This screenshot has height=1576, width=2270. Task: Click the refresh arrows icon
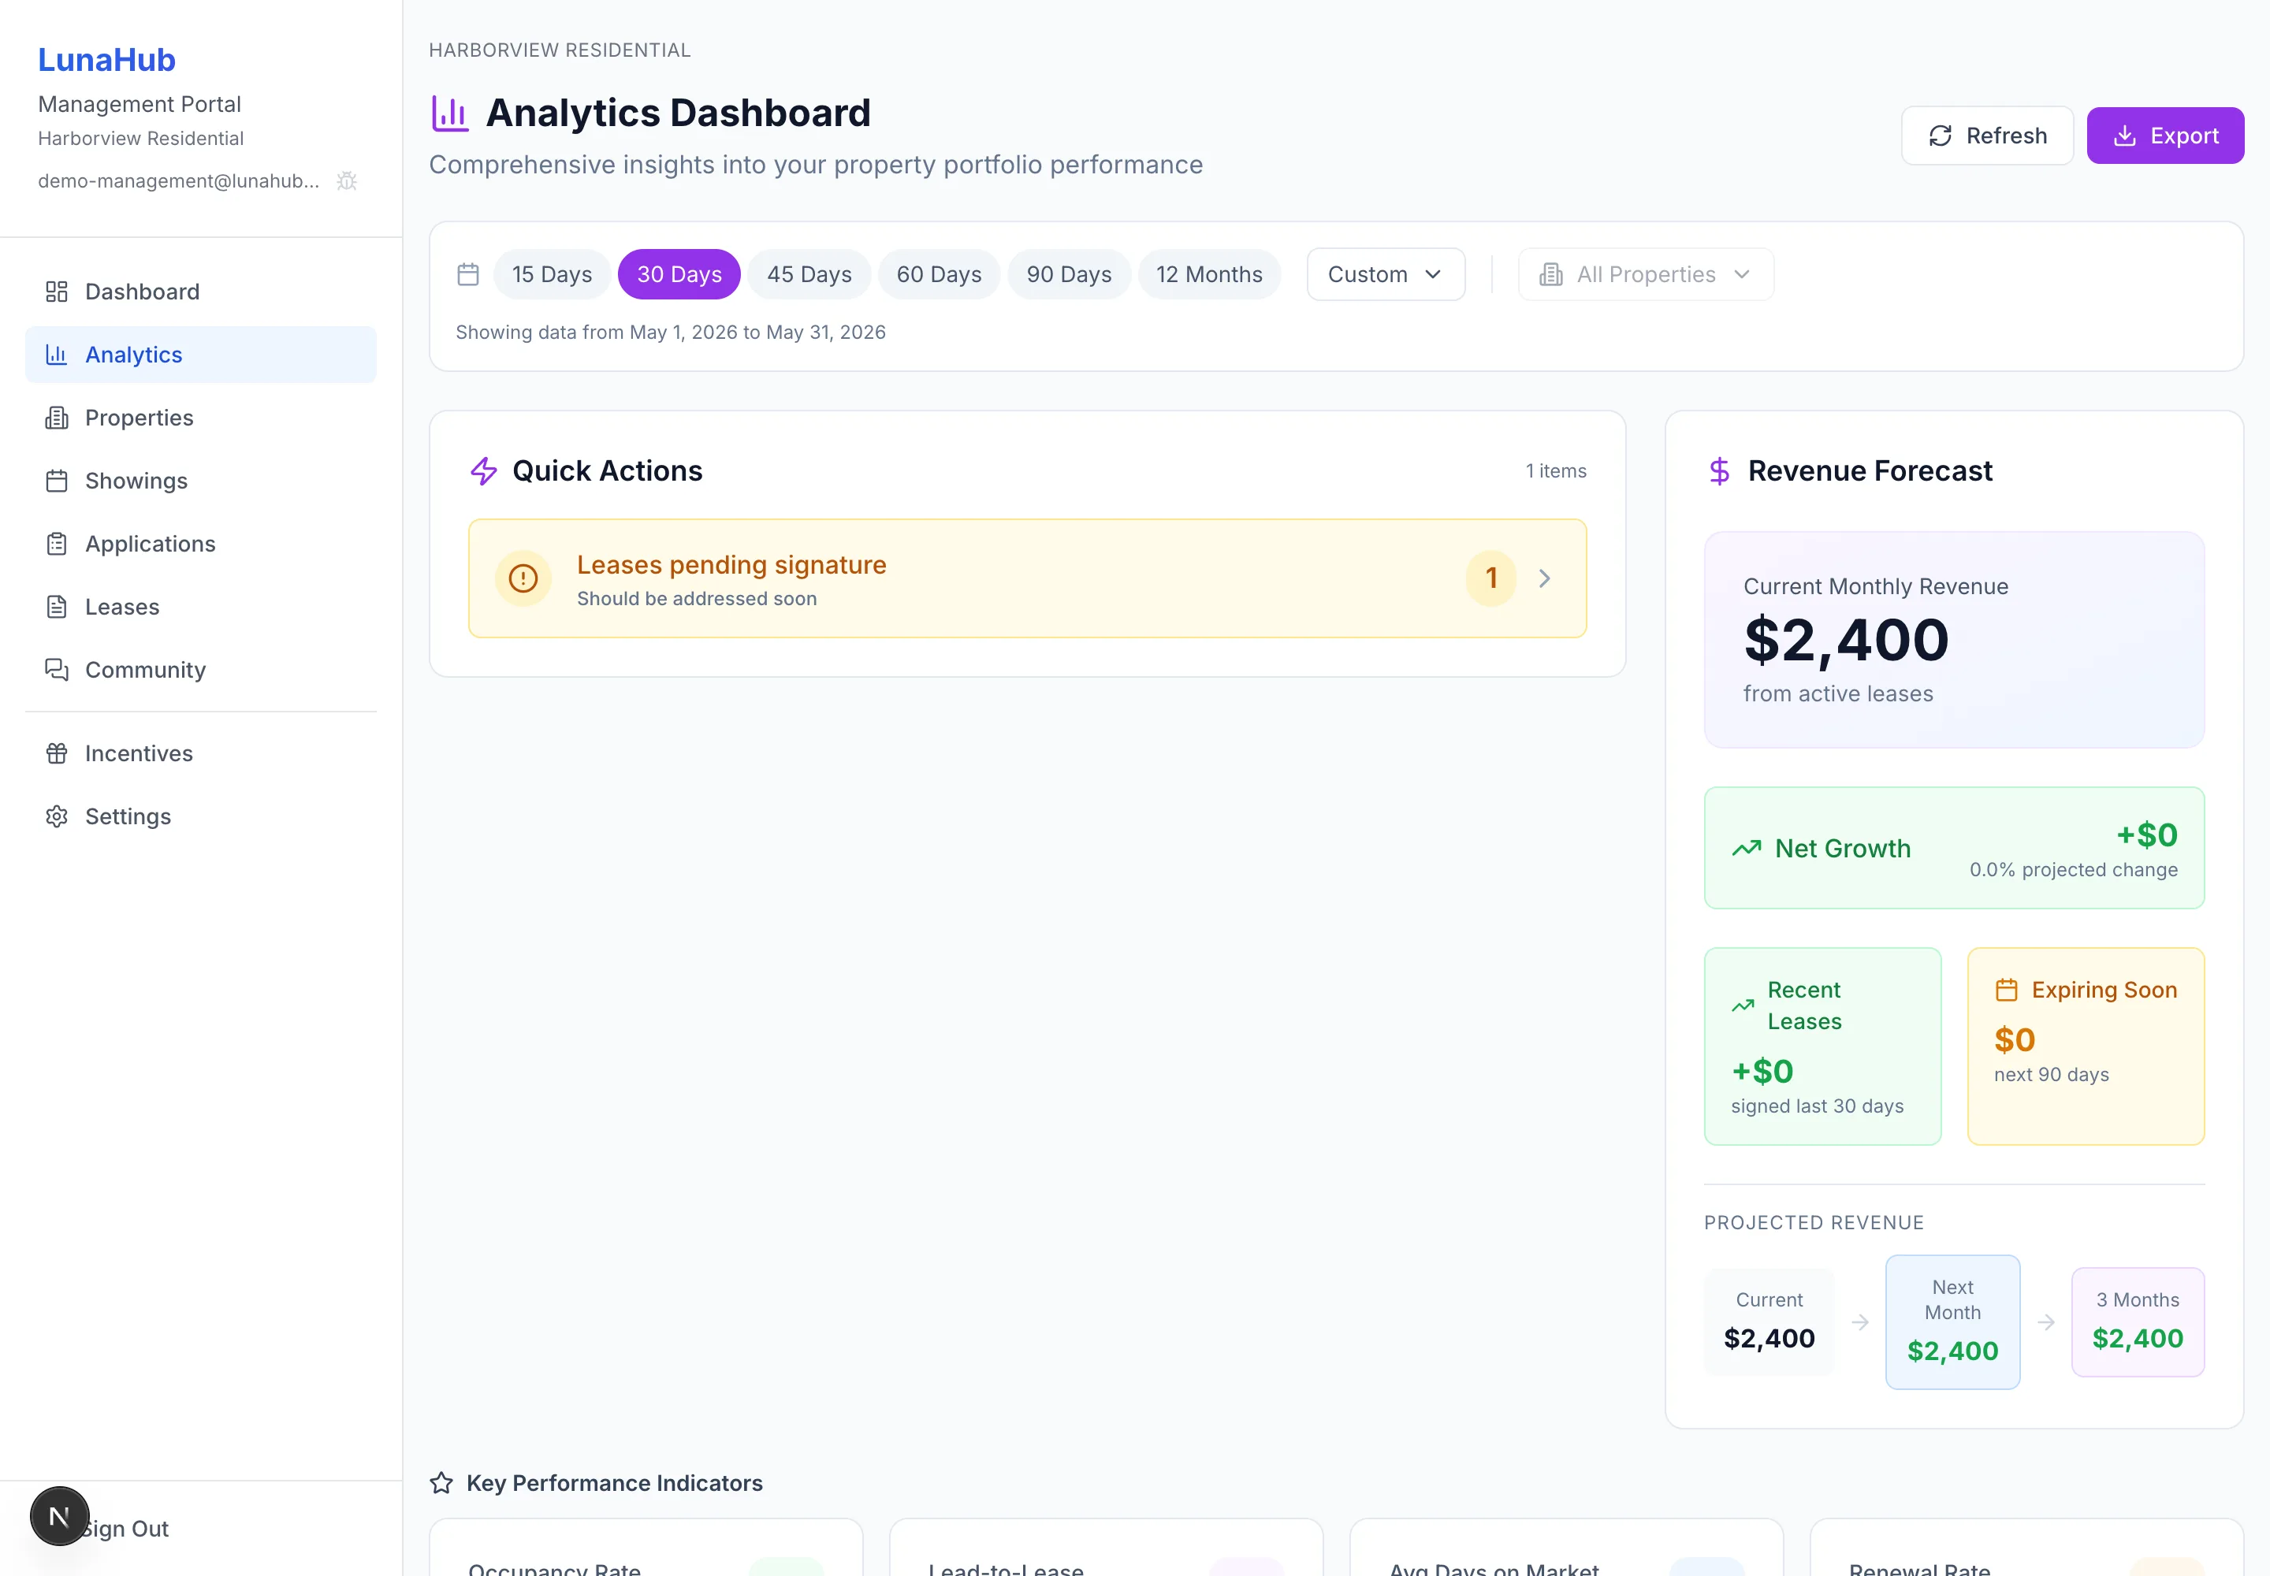coord(1940,136)
